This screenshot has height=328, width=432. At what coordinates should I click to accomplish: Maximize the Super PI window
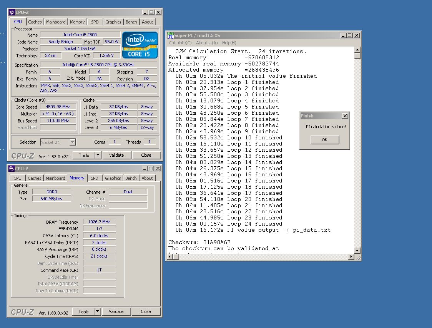(x=350, y=35)
